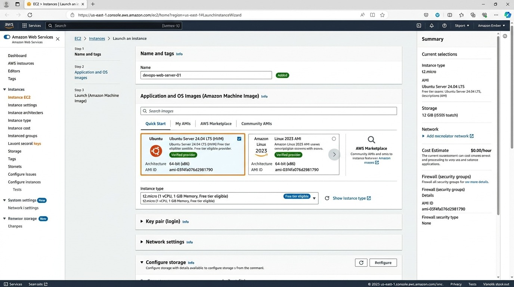Click the browser address bar URL
The width and height of the screenshot is (514, 287).
pyautogui.click(x=160, y=15)
